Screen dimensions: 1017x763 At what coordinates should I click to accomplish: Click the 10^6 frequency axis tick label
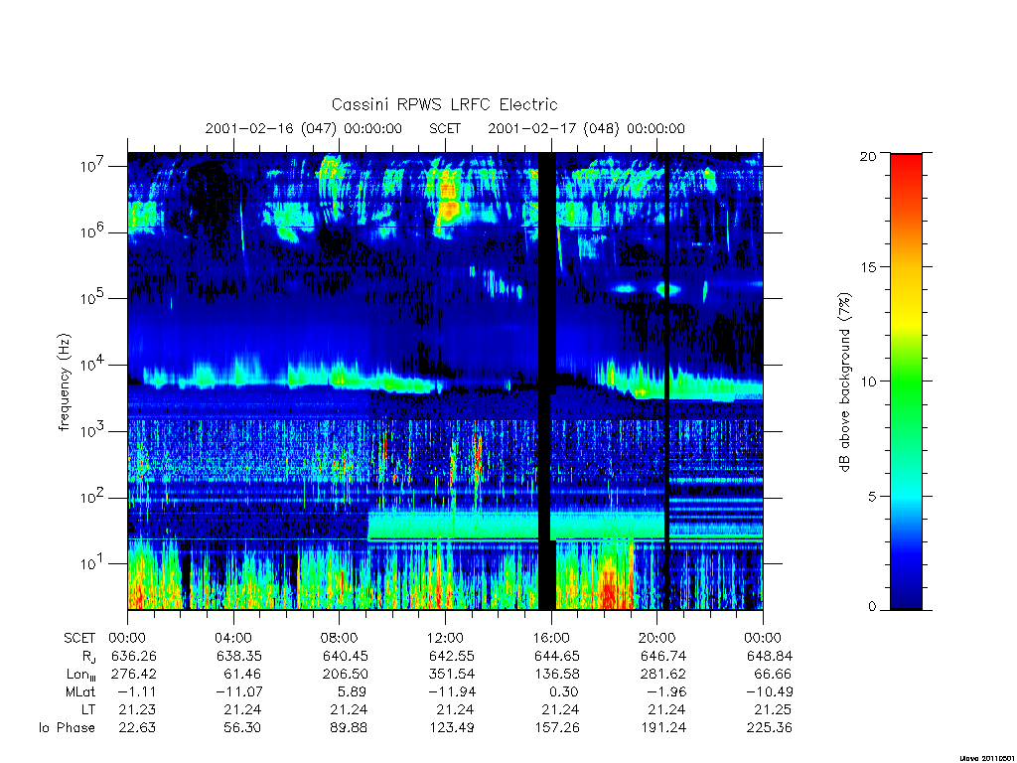(x=92, y=232)
